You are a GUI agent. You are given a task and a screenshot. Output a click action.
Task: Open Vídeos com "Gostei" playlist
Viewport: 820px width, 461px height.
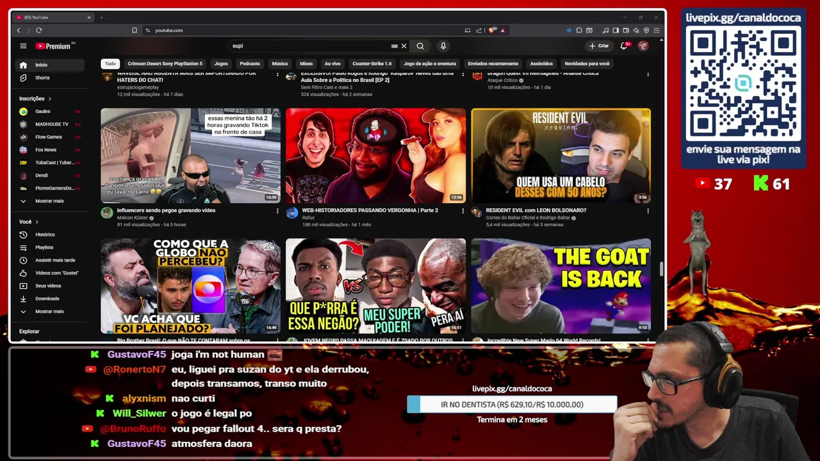point(50,273)
